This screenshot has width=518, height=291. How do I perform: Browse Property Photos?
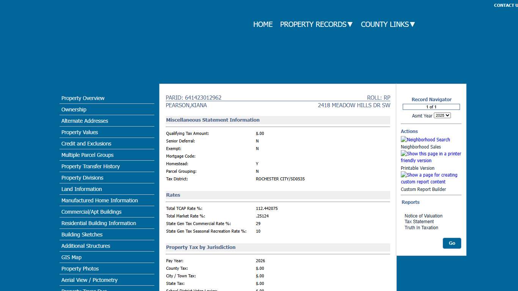point(80,269)
